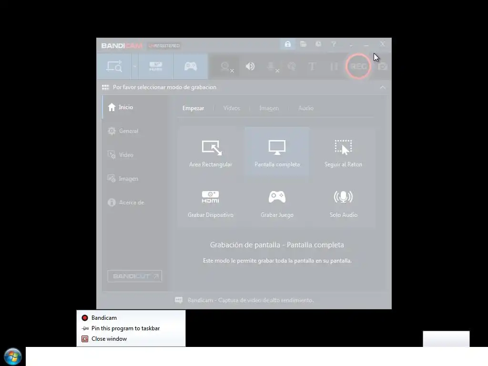The height and width of the screenshot is (366, 488).
Task: Click the Bandicam status bar message text
Action: click(251, 300)
